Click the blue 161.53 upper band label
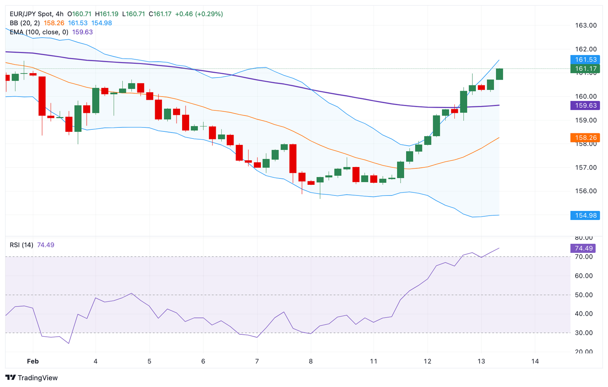608x387 pixels. [585, 60]
